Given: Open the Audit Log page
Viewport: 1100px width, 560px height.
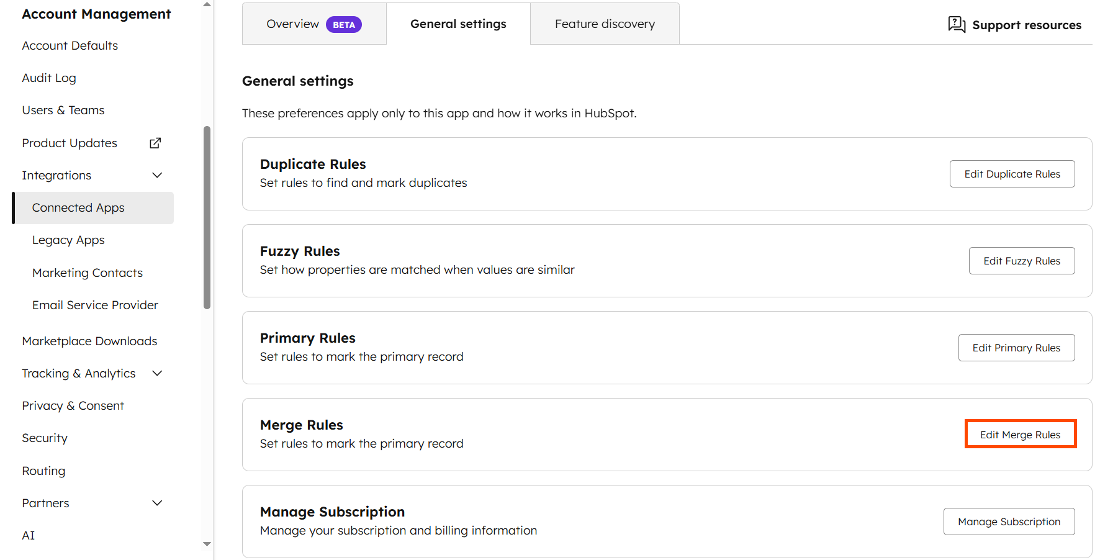Looking at the screenshot, I should [49, 78].
